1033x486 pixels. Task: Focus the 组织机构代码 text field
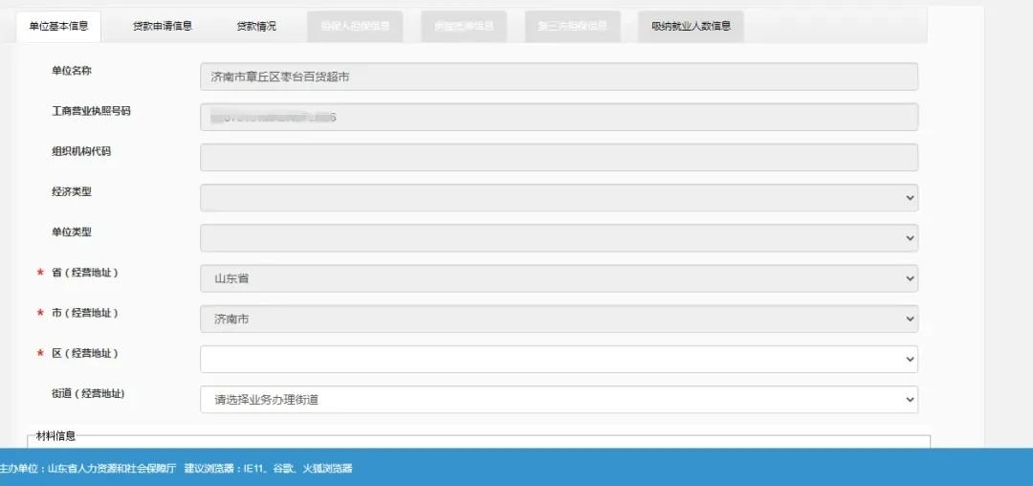coord(559,157)
